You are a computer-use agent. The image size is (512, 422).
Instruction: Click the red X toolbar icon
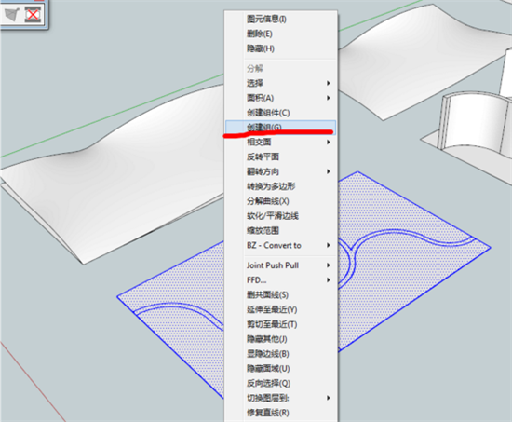click(x=33, y=15)
